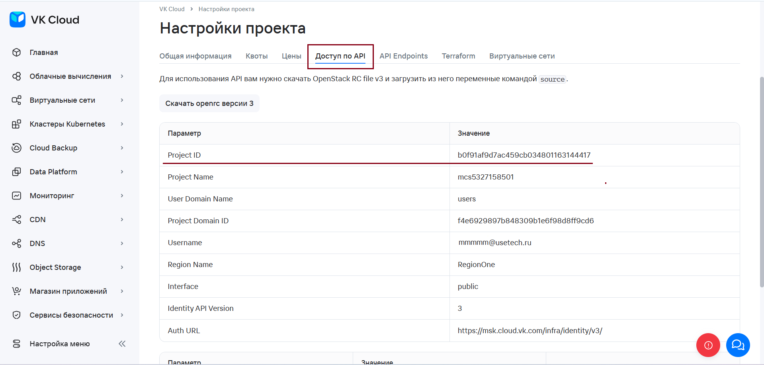Image resolution: width=764 pixels, height=365 pixels.
Task: Expand Мониторинг submenu arrow
Action: click(122, 196)
